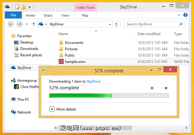Viewport: 194px width, 135px height.
Task: Minimize the 52% complete progress dialog
Action: (151, 70)
